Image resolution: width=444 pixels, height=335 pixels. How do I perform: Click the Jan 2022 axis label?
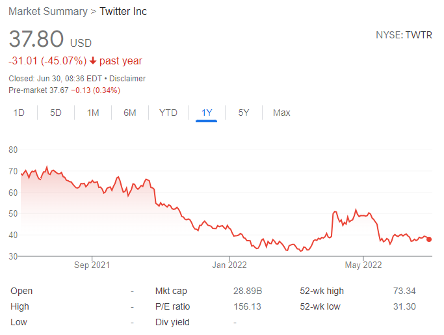[229, 265]
